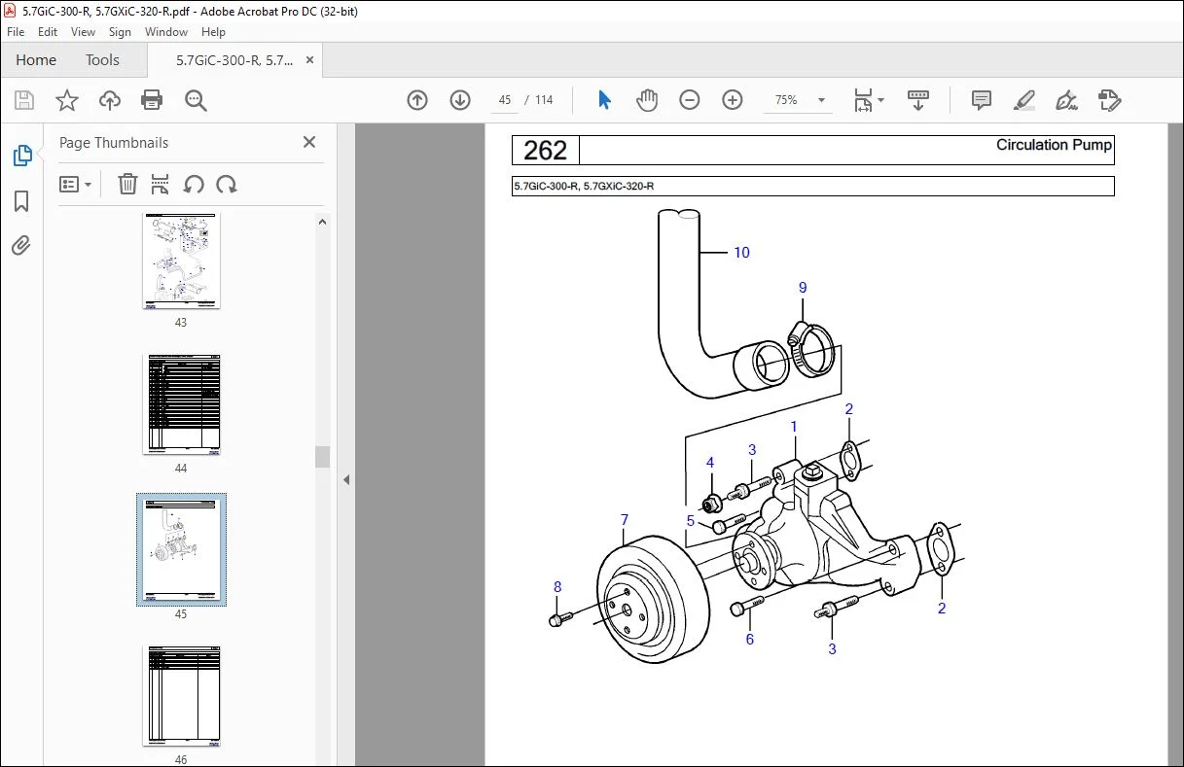This screenshot has height=767, width=1184.
Task: Activate the selection arrow tool
Action: (604, 100)
